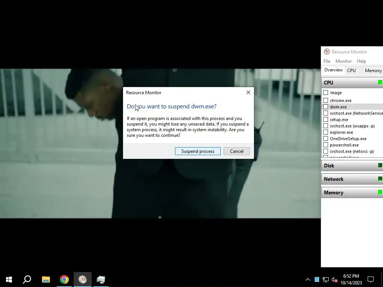Screen dimensions: 383x287
Task: Check the dwm.exe process checkbox
Action: 326,107
